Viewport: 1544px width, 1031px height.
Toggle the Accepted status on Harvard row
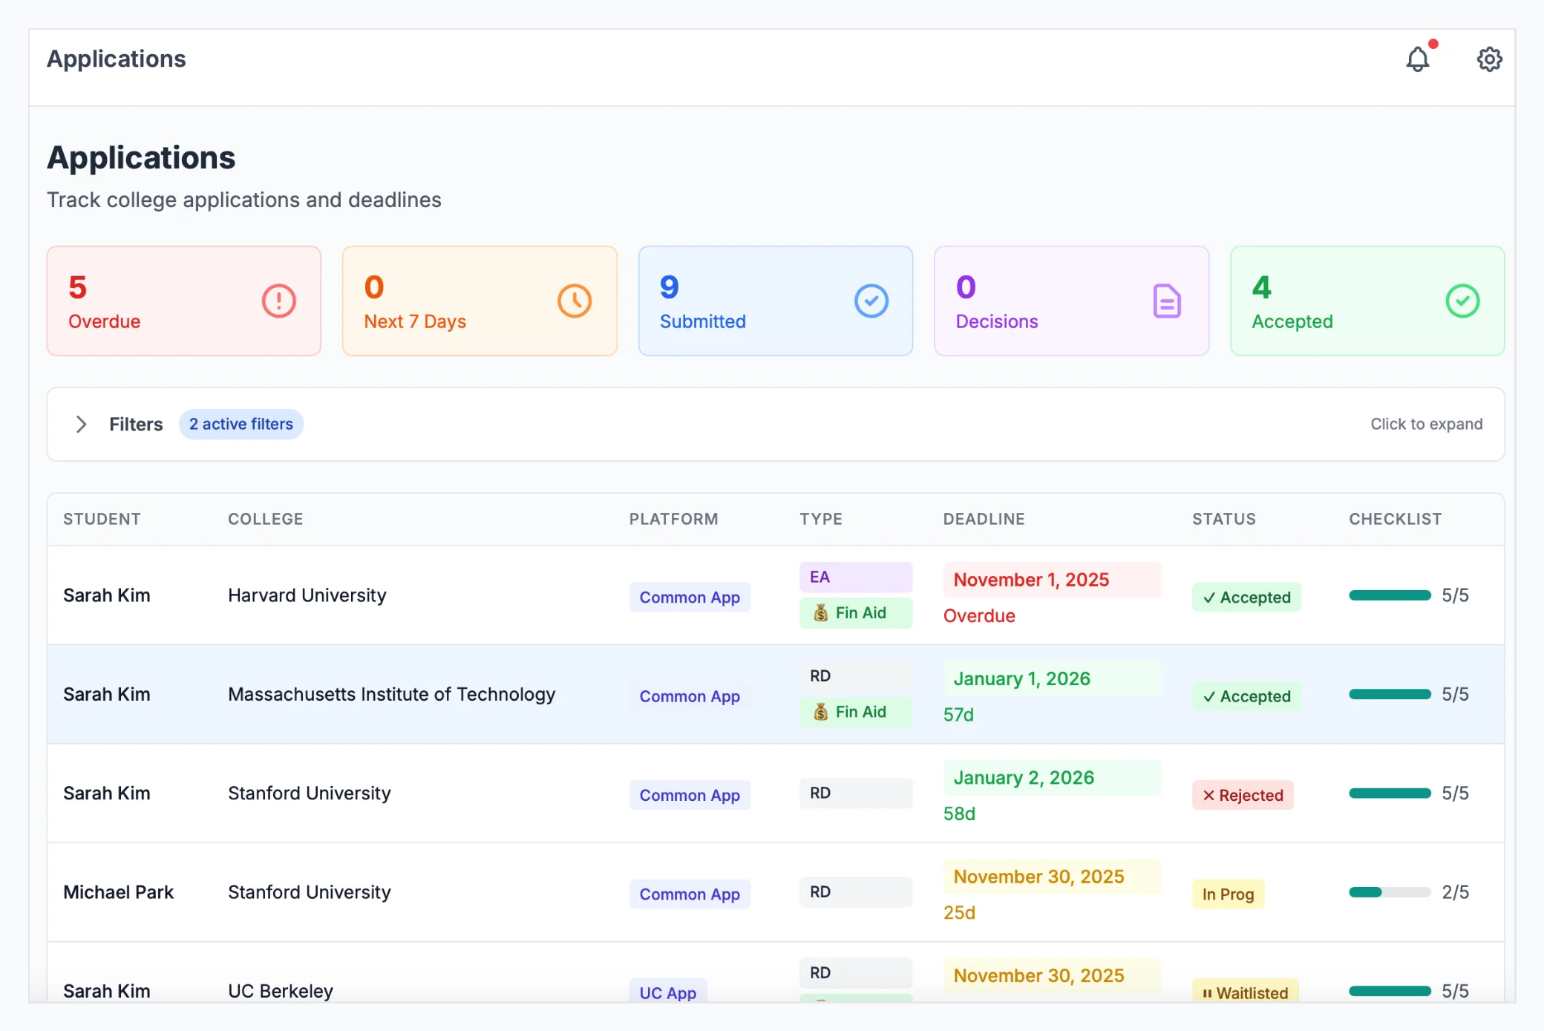[1246, 597]
